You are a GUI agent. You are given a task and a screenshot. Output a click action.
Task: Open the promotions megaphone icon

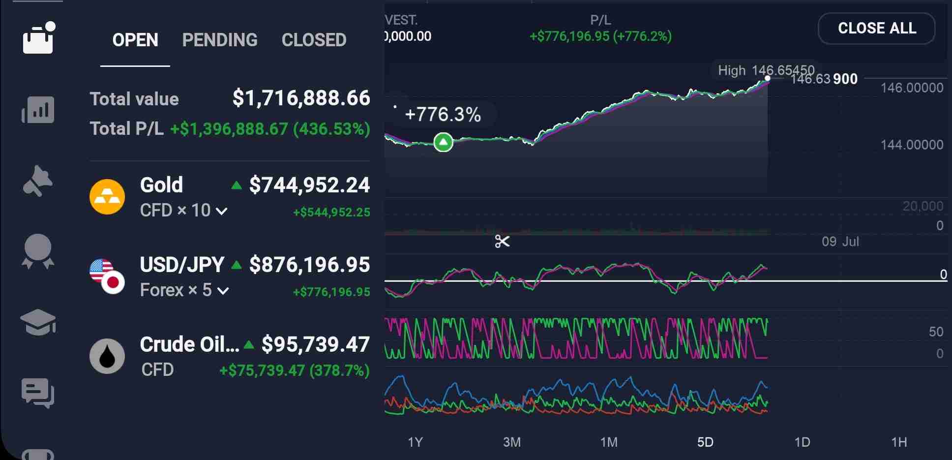coord(38,182)
